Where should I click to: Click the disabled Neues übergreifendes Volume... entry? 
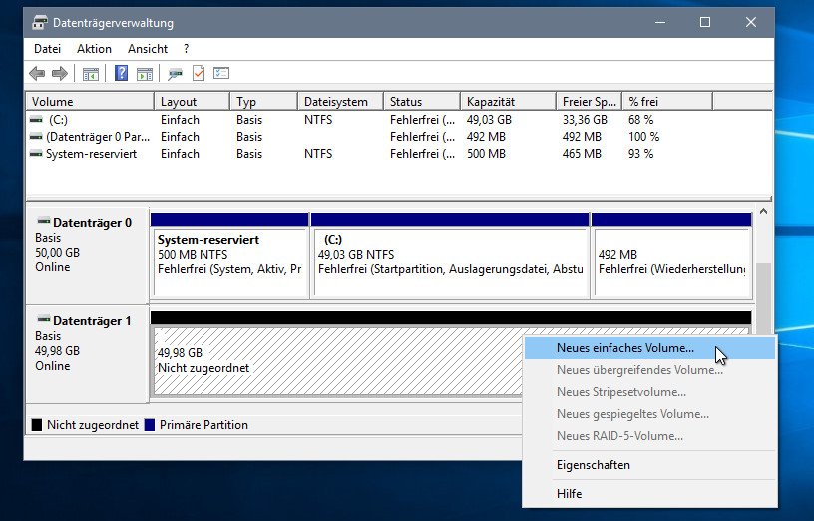tap(649, 370)
